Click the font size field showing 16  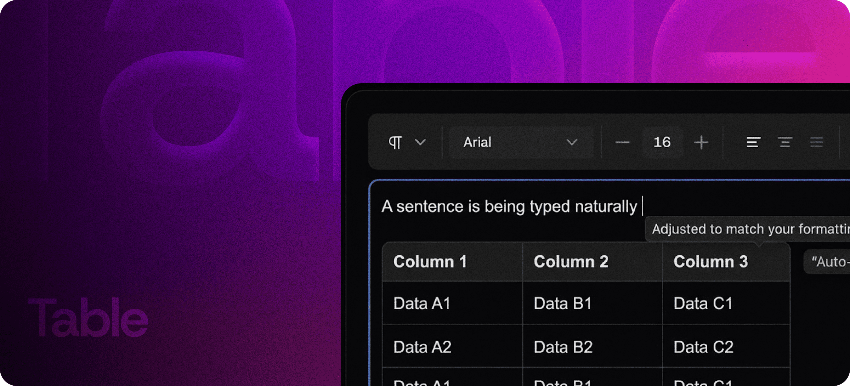point(662,142)
